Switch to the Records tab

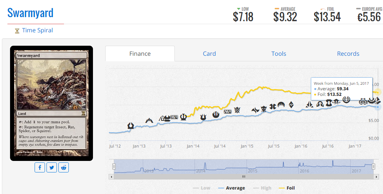[348, 54]
